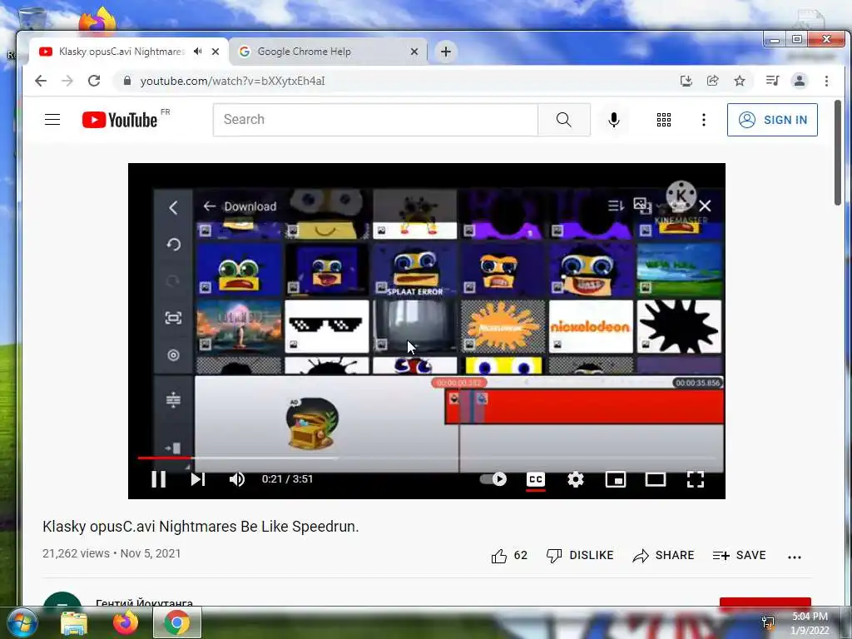The width and height of the screenshot is (852, 639).
Task: Click the red clip on KineMaster timeline
Action: tap(584, 406)
